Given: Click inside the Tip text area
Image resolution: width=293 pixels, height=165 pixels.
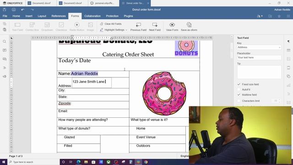Looking at the screenshot, I should click(259, 72).
